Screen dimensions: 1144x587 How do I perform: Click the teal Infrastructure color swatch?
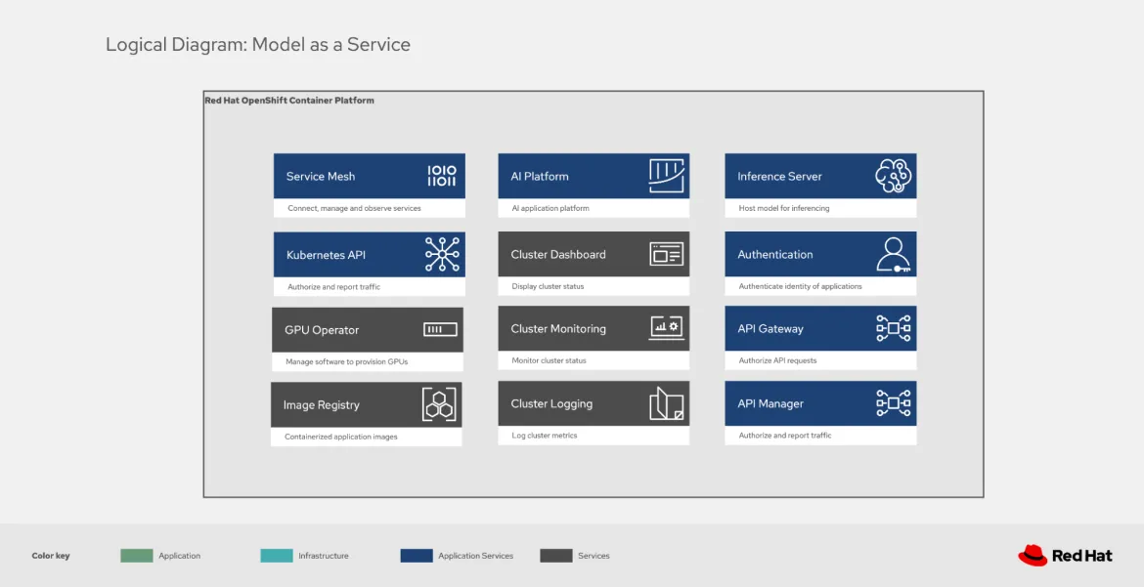[x=277, y=556]
